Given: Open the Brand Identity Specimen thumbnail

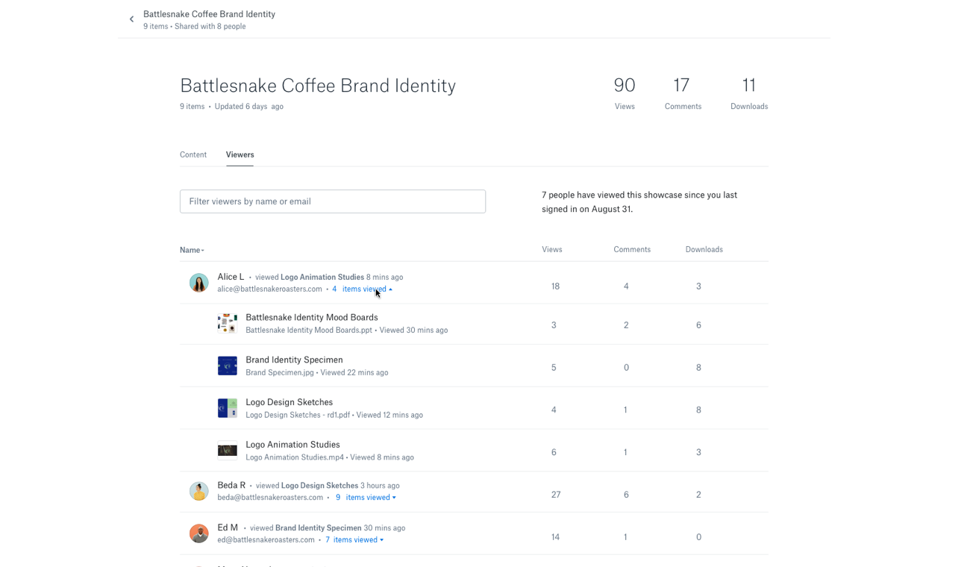Looking at the screenshot, I should pyautogui.click(x=228, y=366).
